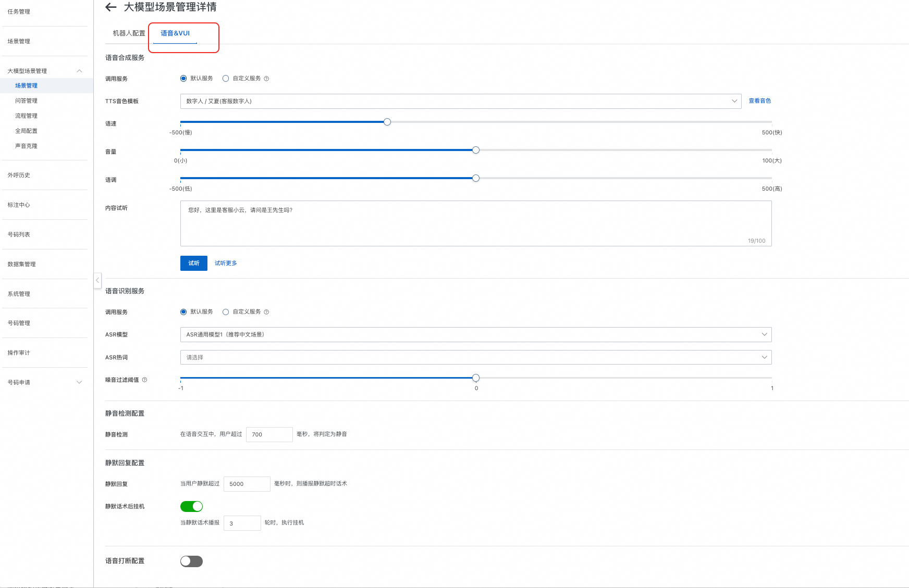Screen dimensions: 909x588
Task: Open 问答管理 in the sidebar
Action: click(x=26, y=101)
